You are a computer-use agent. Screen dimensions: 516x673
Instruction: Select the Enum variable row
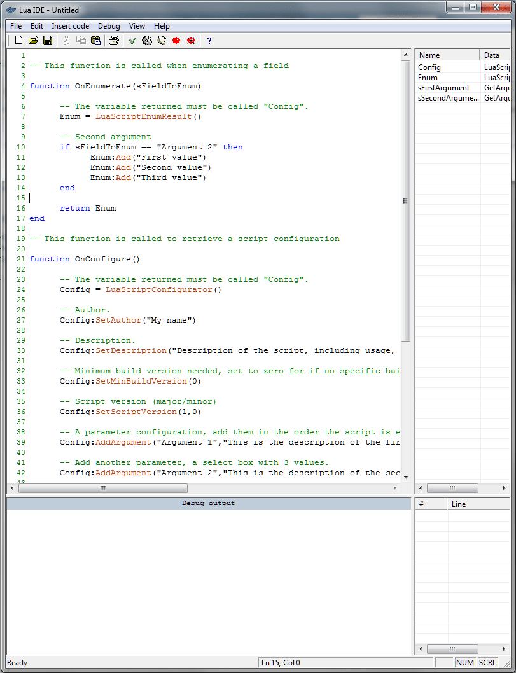pos(463,77)
